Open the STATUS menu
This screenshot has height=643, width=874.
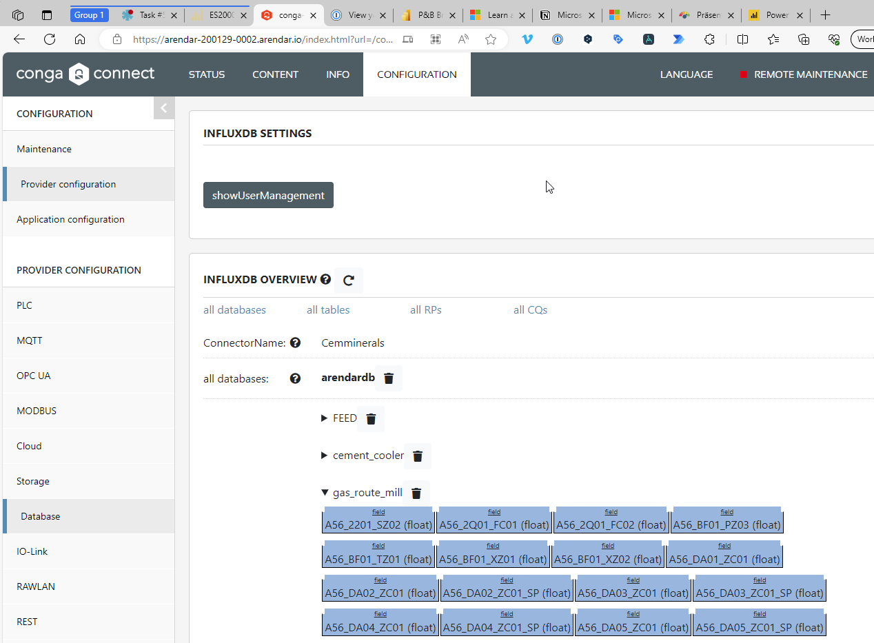point(207,74)
